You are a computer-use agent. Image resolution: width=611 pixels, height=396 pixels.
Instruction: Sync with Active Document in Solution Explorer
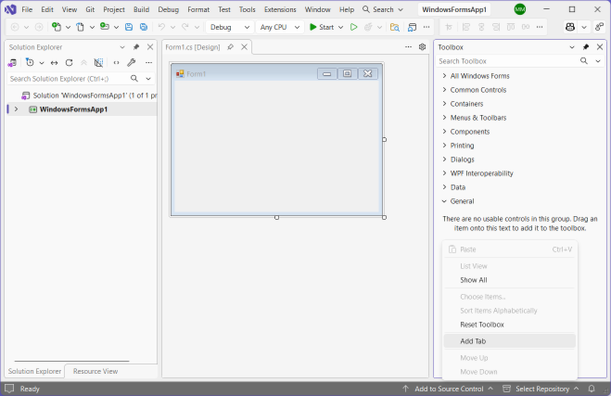tap(54, 63)
